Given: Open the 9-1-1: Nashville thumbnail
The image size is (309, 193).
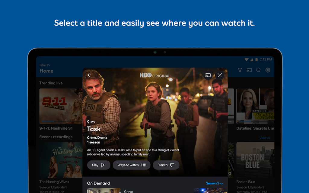Looking at the screenshot, I should click(x=60, y=106).
